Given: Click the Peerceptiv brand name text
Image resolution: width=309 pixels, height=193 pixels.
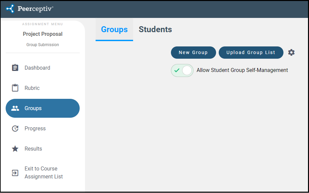Looking at the screenshot, I should (x=36, y=9).
